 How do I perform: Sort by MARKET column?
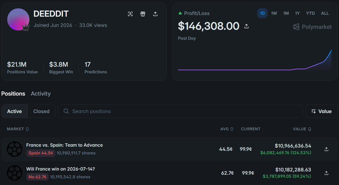(x=18, y=129)
